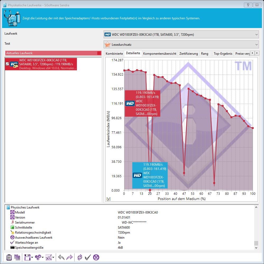Image resolution: width=264 pixels, height=264 pixels.
Task: Click the 7200rpm rotation speed value
Action: click(x=124, y=233)
